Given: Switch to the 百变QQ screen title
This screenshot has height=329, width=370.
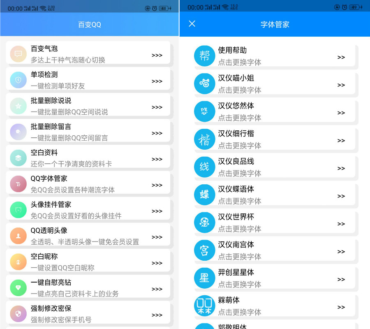Looking at the screenshot, I should 90,25.
